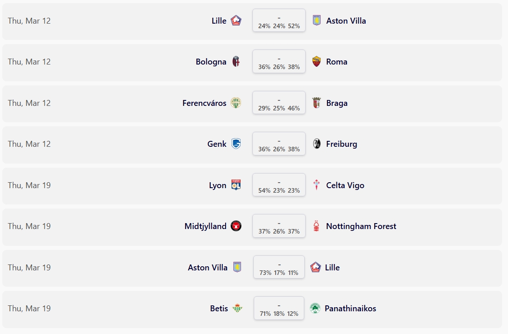Open the Nottingham Forest team name link

[x=361, y=226]
